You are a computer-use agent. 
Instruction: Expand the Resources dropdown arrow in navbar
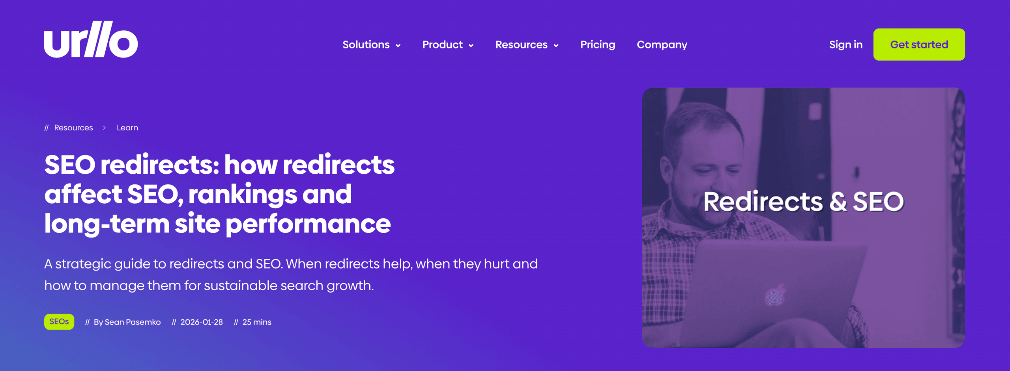(556, 46)
